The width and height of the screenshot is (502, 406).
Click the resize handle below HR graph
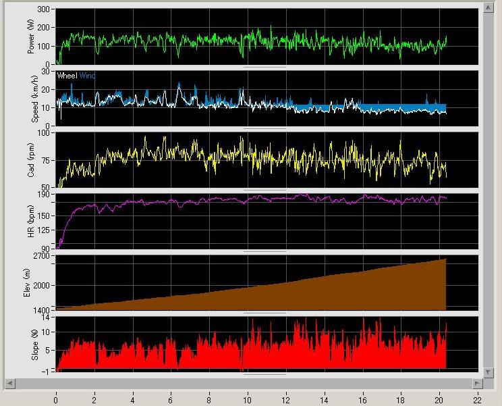(x=264, y=251)
